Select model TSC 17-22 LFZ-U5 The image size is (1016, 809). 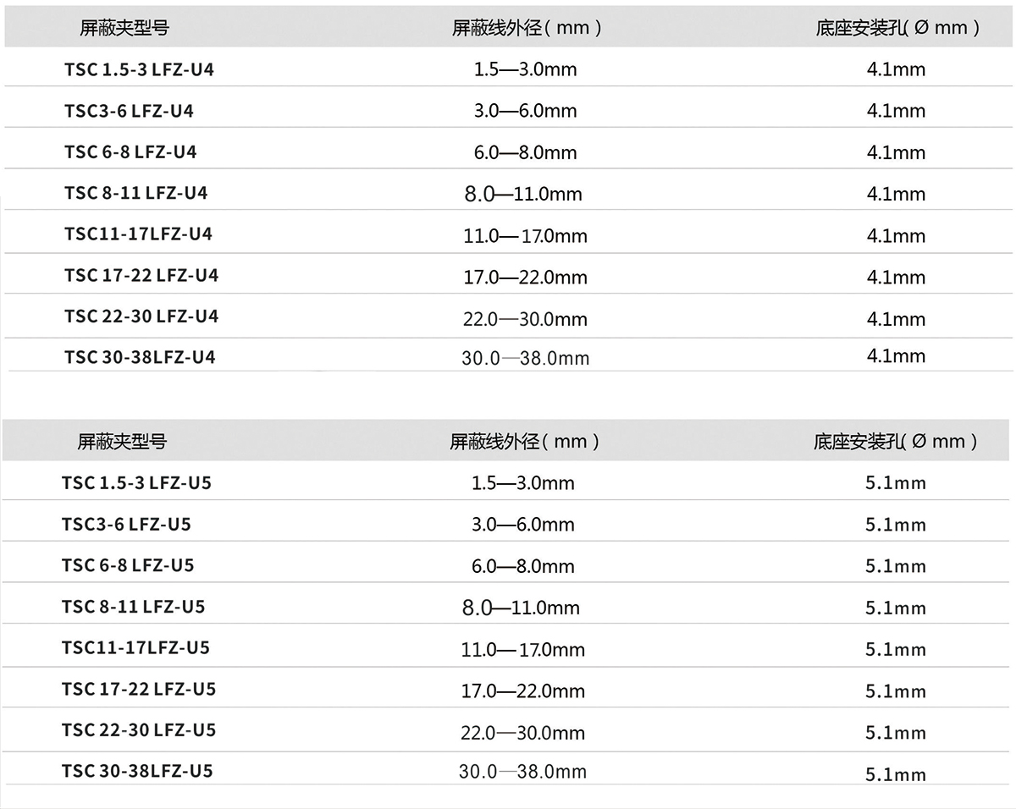[x=139, y=689]
